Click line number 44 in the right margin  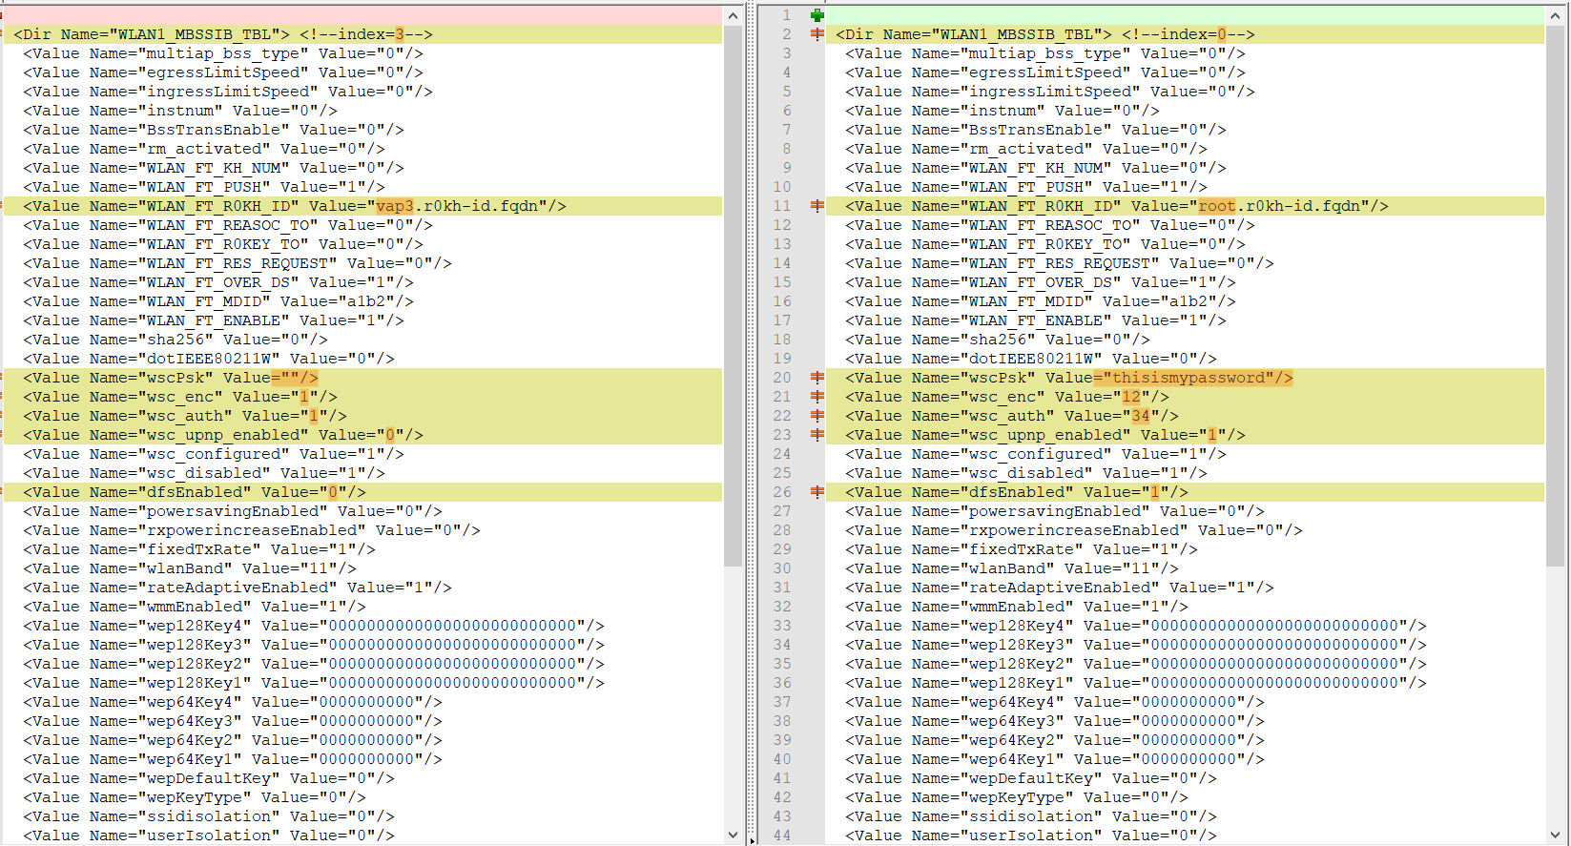click(x=782, y=836)
